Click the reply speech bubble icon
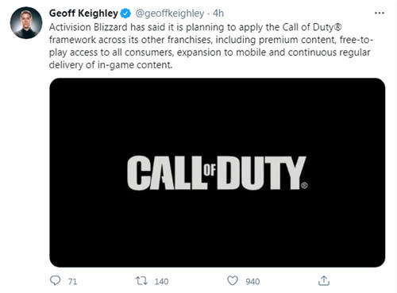The width and height of the screenshot is (397, 293). click(55, 280)
